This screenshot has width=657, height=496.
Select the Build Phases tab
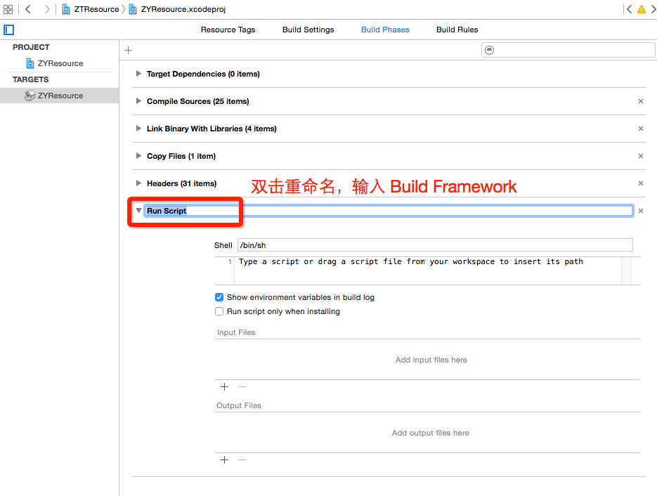[x=385, y=30]
